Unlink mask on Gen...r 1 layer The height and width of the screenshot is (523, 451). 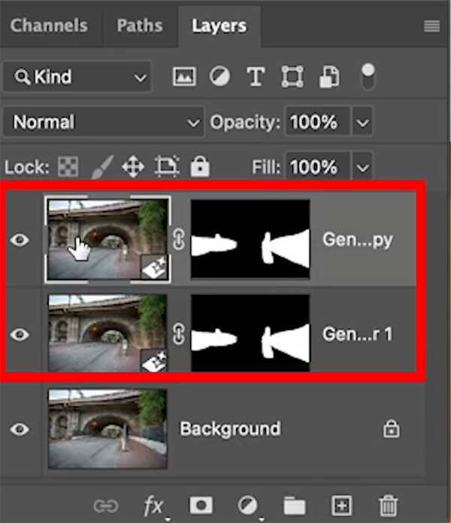(x=179, y=333)
